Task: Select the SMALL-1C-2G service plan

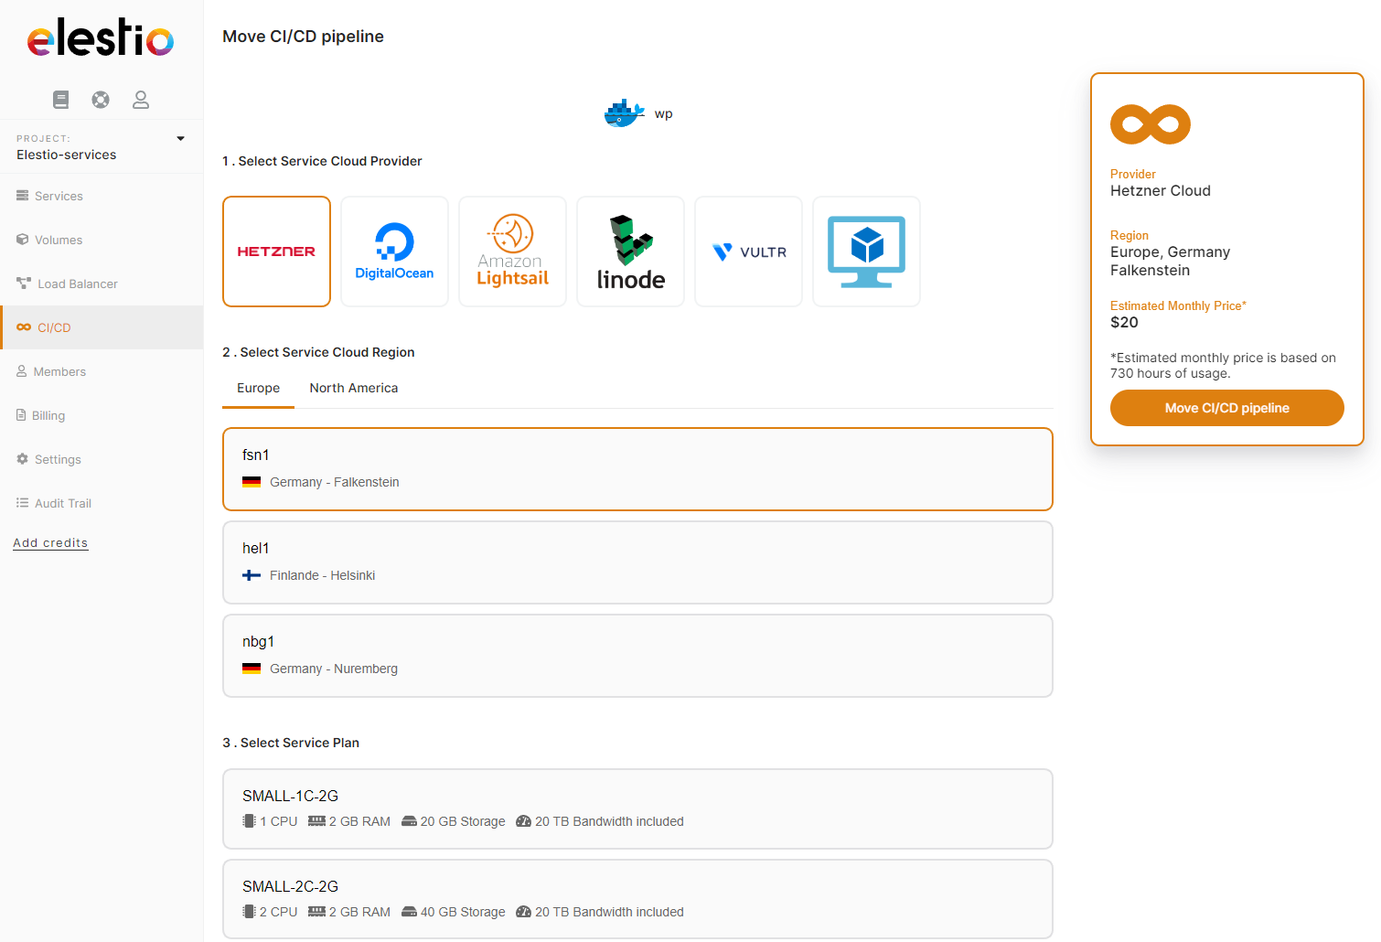Action: tap(637, 808)
